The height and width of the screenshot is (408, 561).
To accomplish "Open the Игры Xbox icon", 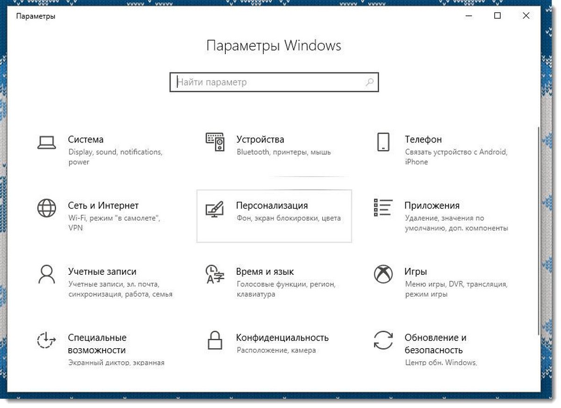I will pos(383,274).
